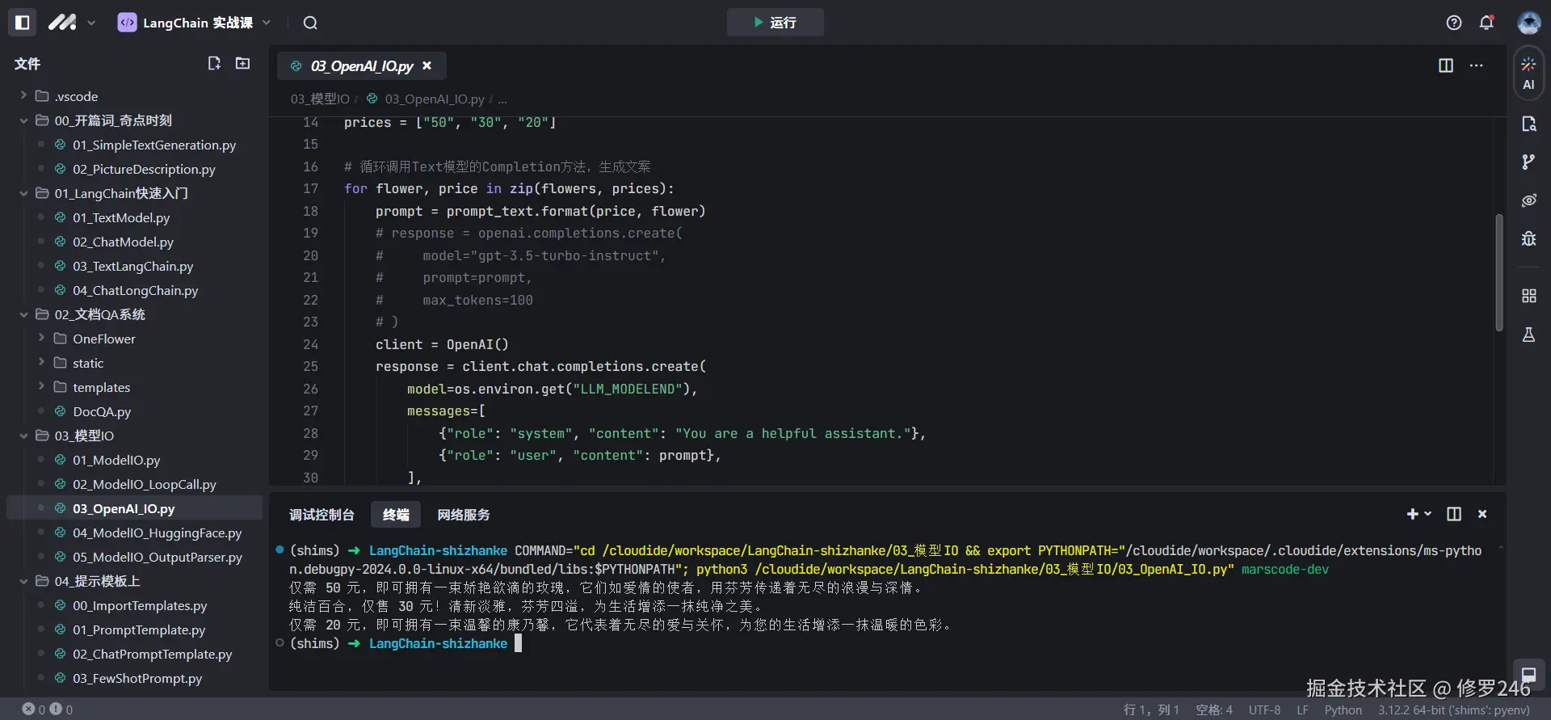This screenshot has height=720, width=1551.
Task: Switch to the 网络服务 tab
Action: coord(464,515)
